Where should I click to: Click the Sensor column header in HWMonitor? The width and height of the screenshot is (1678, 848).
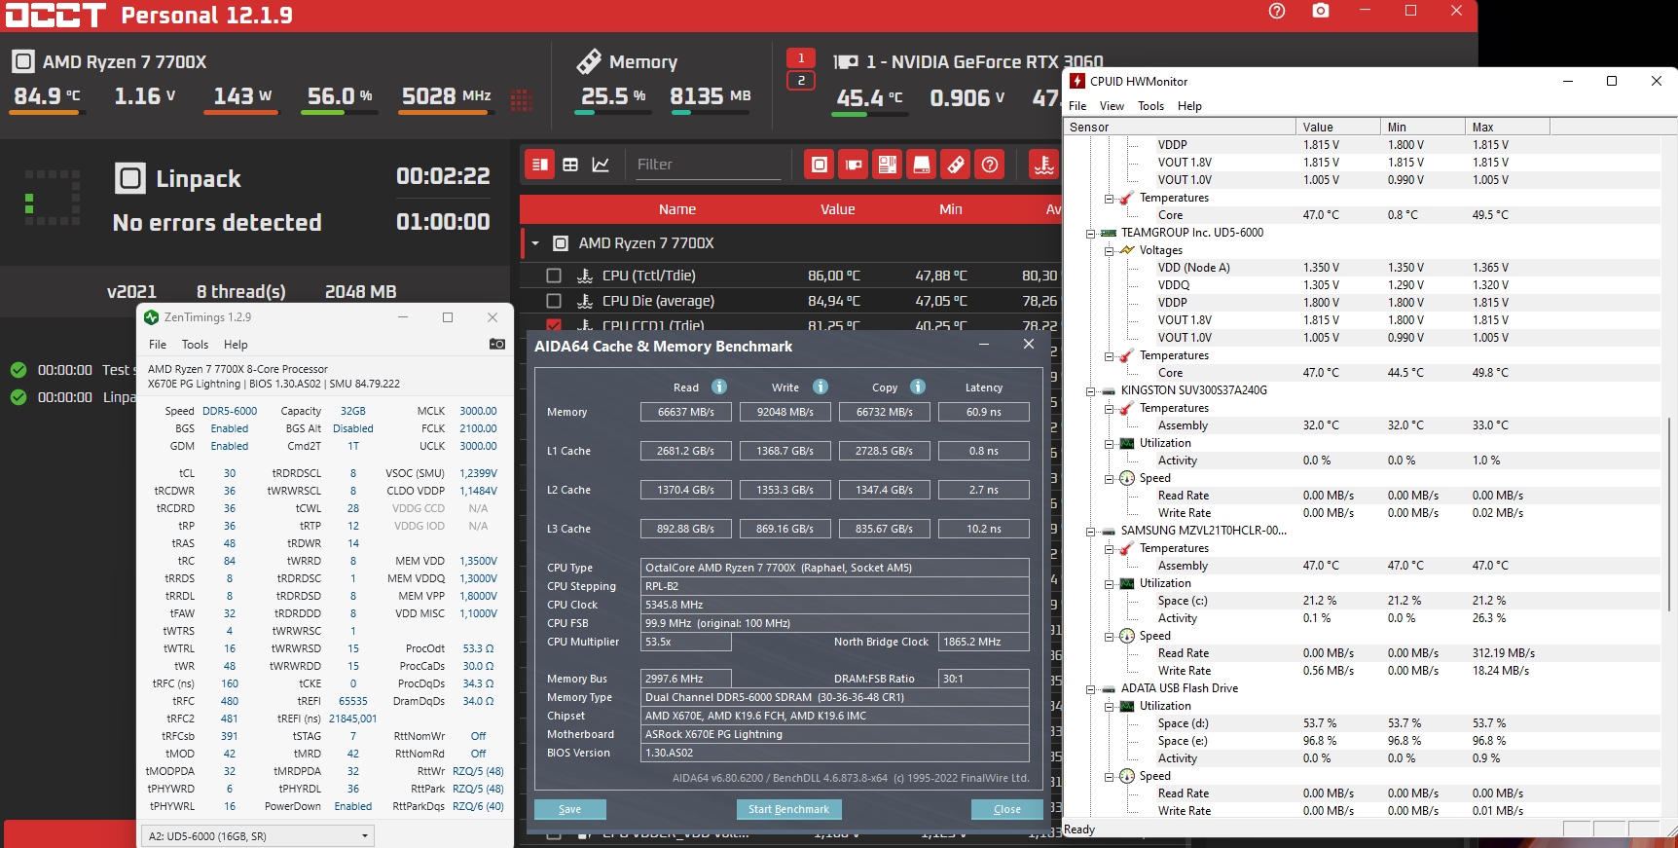tap(1179, 127)
